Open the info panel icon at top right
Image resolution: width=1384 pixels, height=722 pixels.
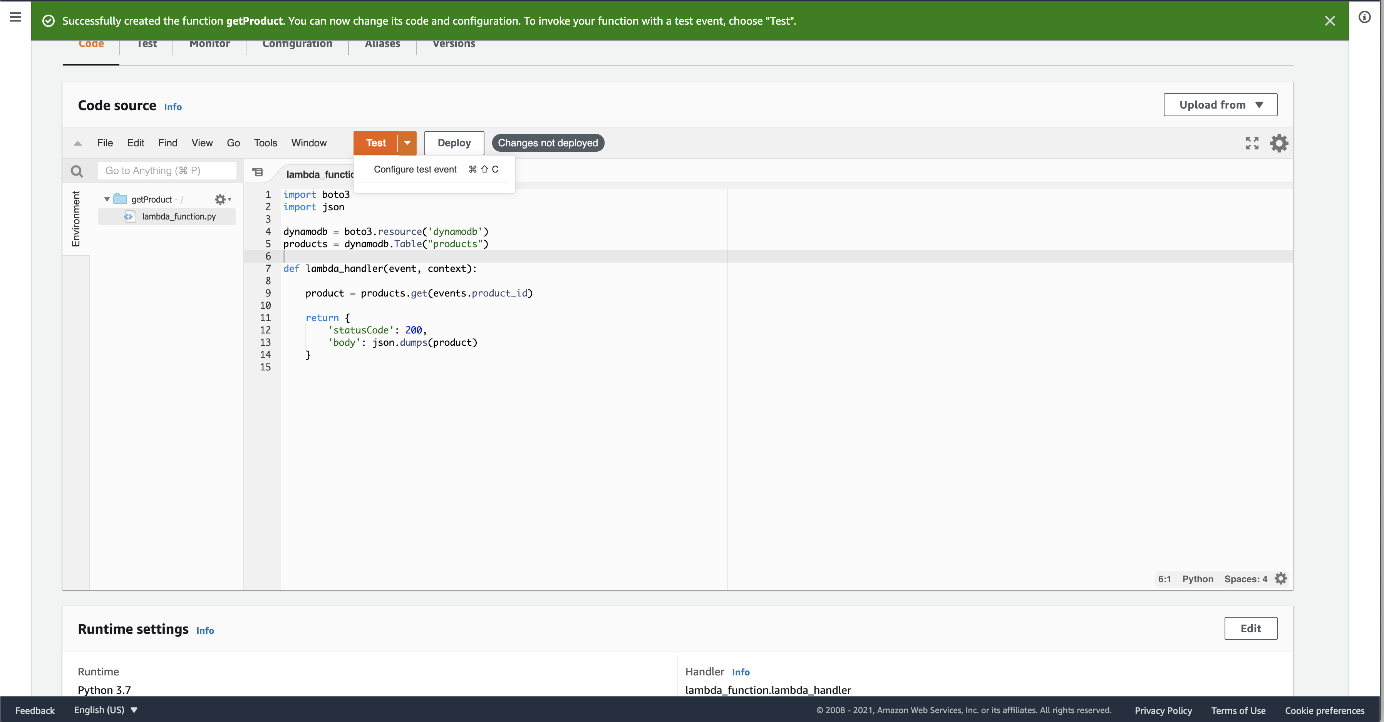(1364, 17)
